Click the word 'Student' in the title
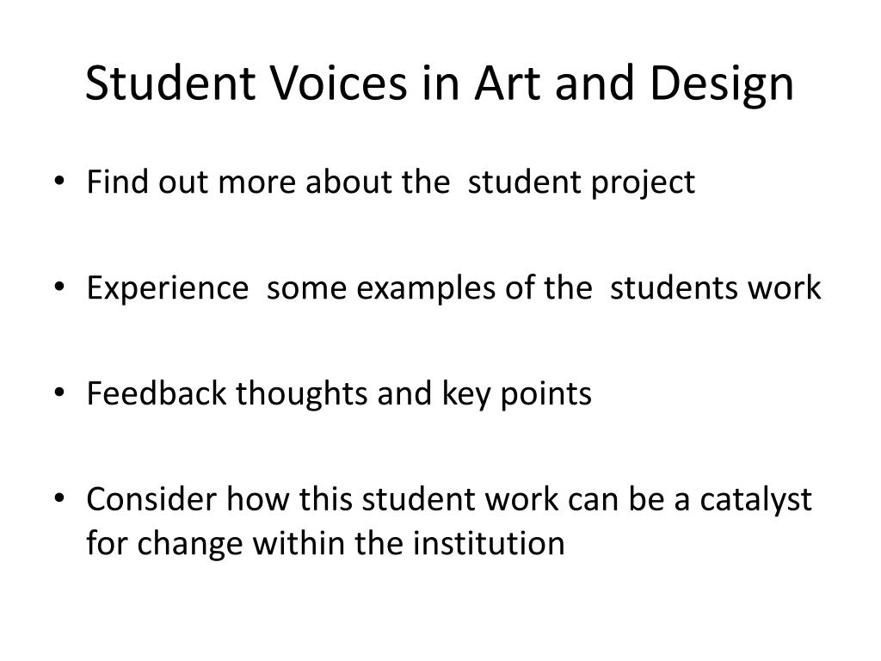 point(170,83)
